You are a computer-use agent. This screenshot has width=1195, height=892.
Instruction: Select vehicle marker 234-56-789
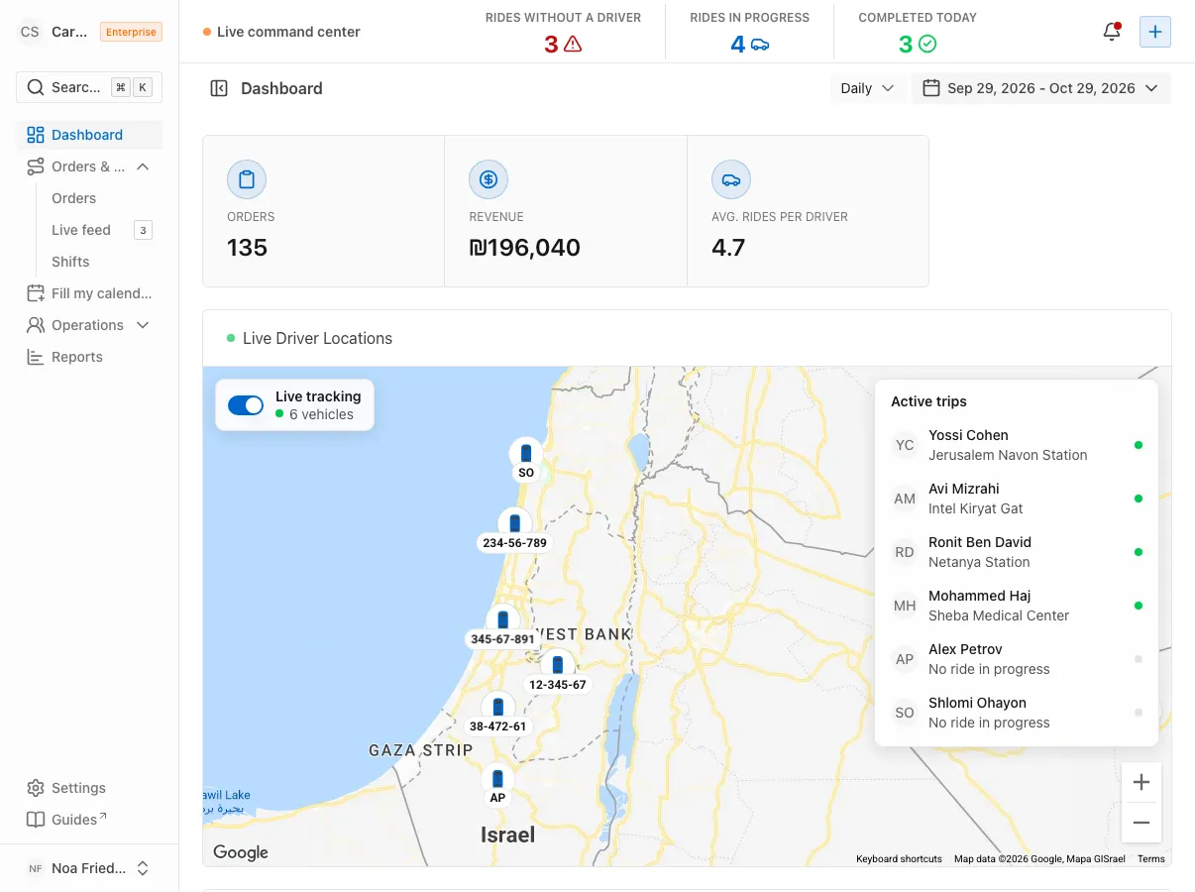(x=514, y=530)
